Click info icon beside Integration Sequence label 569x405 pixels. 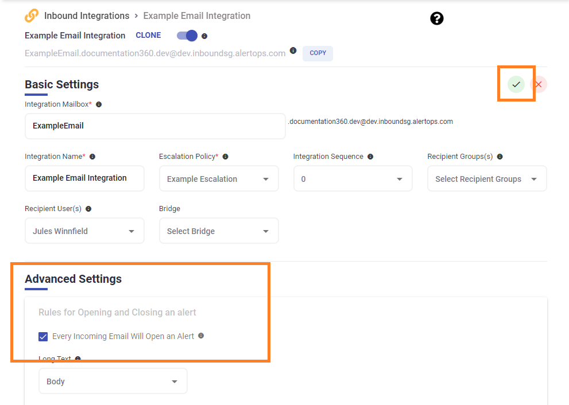click(370, 157)
